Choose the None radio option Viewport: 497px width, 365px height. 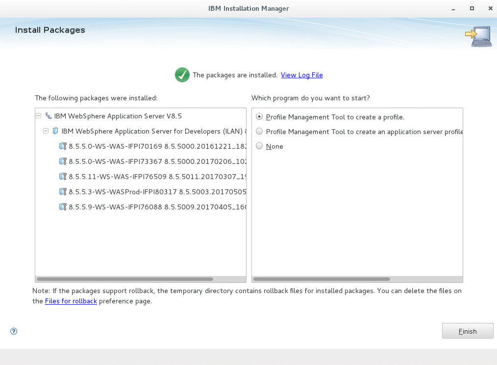pos(259,146)
